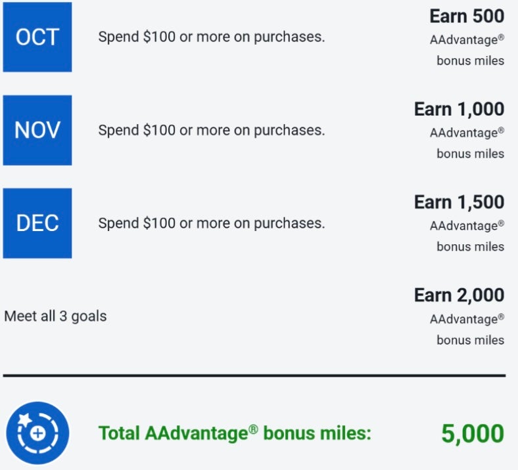Select the November spend $100 requirement text
This screenshot has width=518, height=470.
[211, 130]
